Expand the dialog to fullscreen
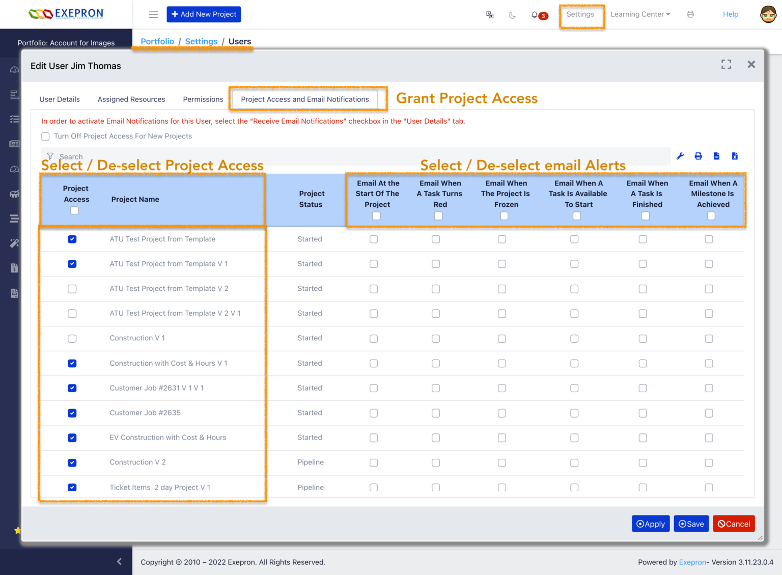782x575 pixels. tap(726, 65)
